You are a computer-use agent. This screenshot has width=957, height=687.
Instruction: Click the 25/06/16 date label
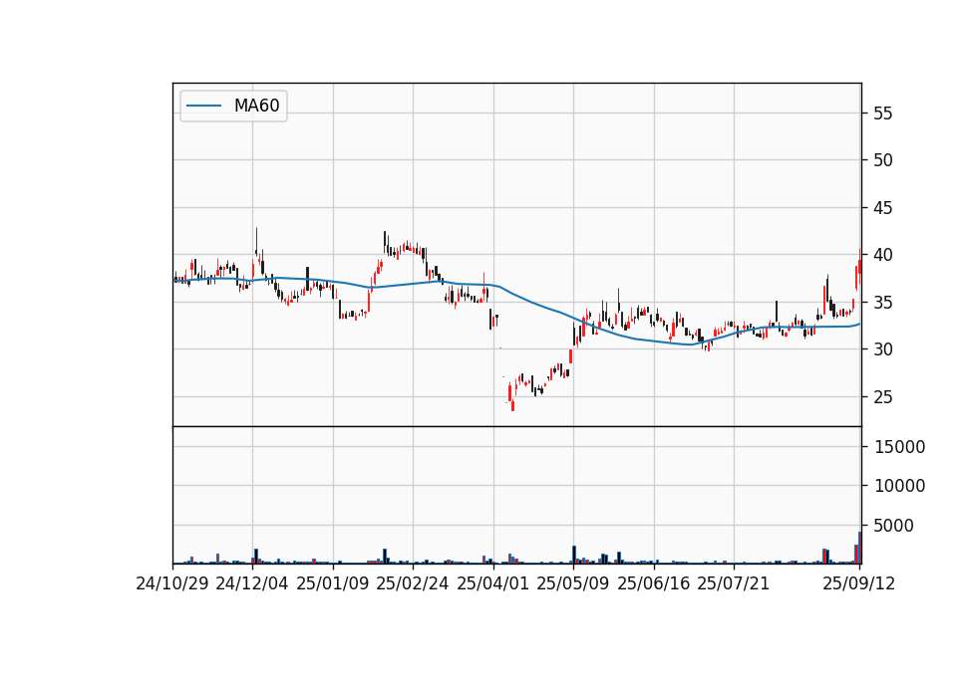pyautogui.click(x=654, y=583)
